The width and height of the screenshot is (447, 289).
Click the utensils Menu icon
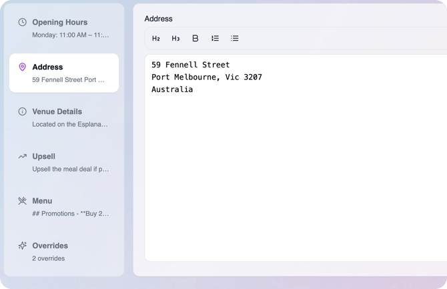point(22,201)
